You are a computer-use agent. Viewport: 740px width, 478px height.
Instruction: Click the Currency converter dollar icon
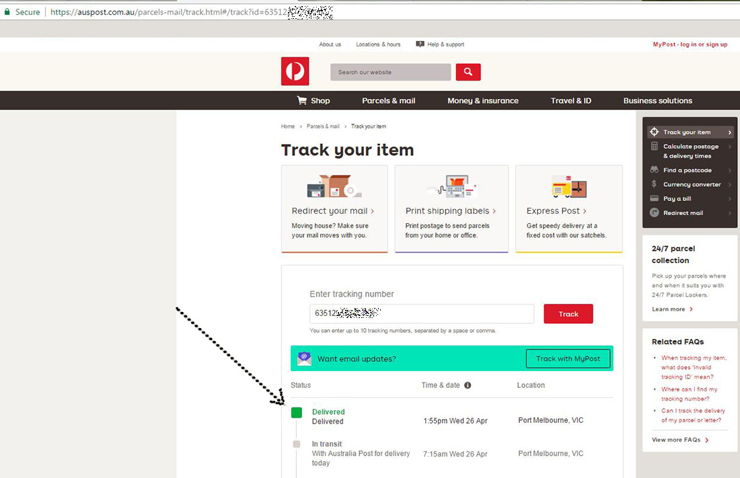(x=654, y=184)
